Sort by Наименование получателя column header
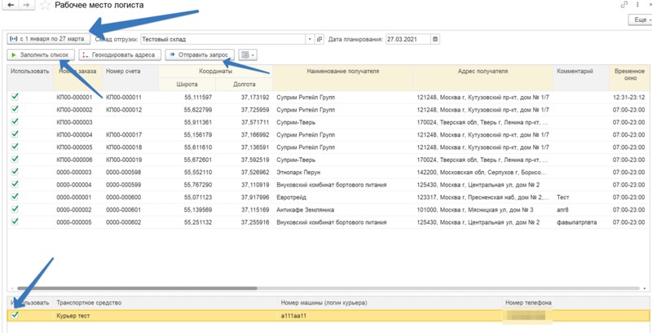Image resolution: width=652 pixels, height=333 pixels. tap(342, 72)
